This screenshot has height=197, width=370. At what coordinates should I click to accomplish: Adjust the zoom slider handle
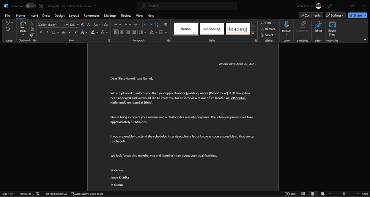pyautogui.click(x=344, y=194)
